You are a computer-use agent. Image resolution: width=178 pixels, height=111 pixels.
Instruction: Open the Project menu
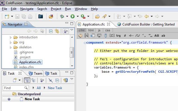click(x=56, y=9)
